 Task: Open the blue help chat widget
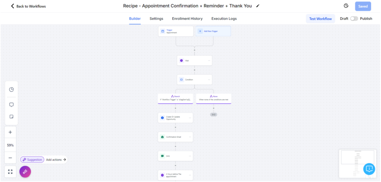369,169
